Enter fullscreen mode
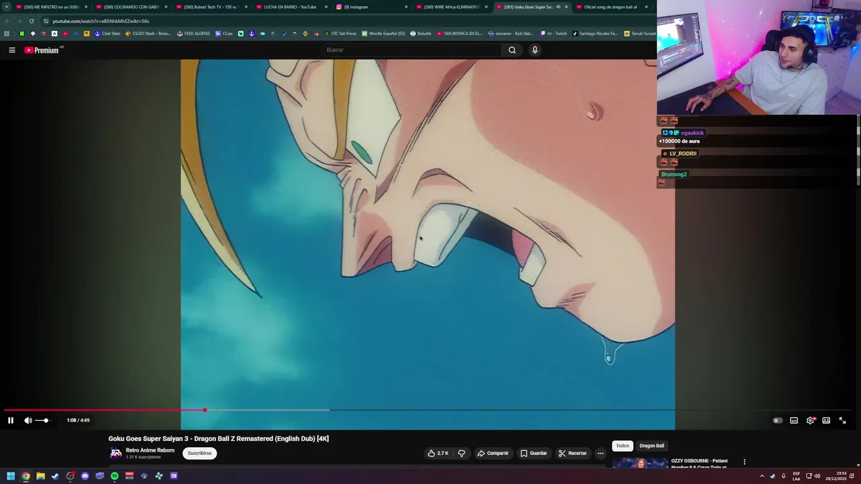 pyautogui.click(x=842, y=420)
